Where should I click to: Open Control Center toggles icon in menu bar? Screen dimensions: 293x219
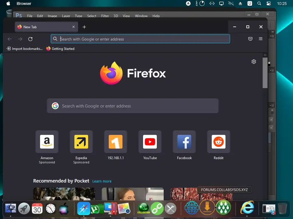268,3
